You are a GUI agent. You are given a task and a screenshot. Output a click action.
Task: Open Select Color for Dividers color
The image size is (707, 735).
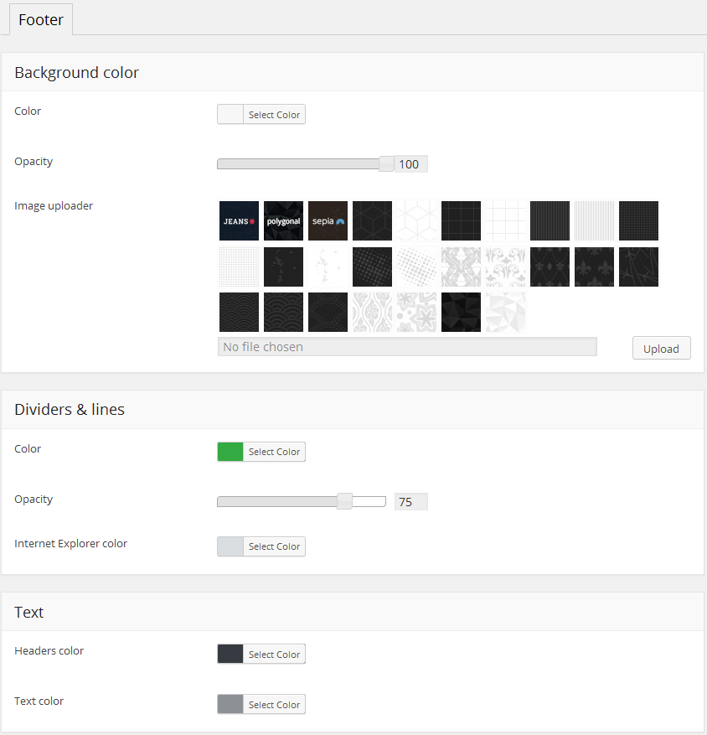[274, 452]
